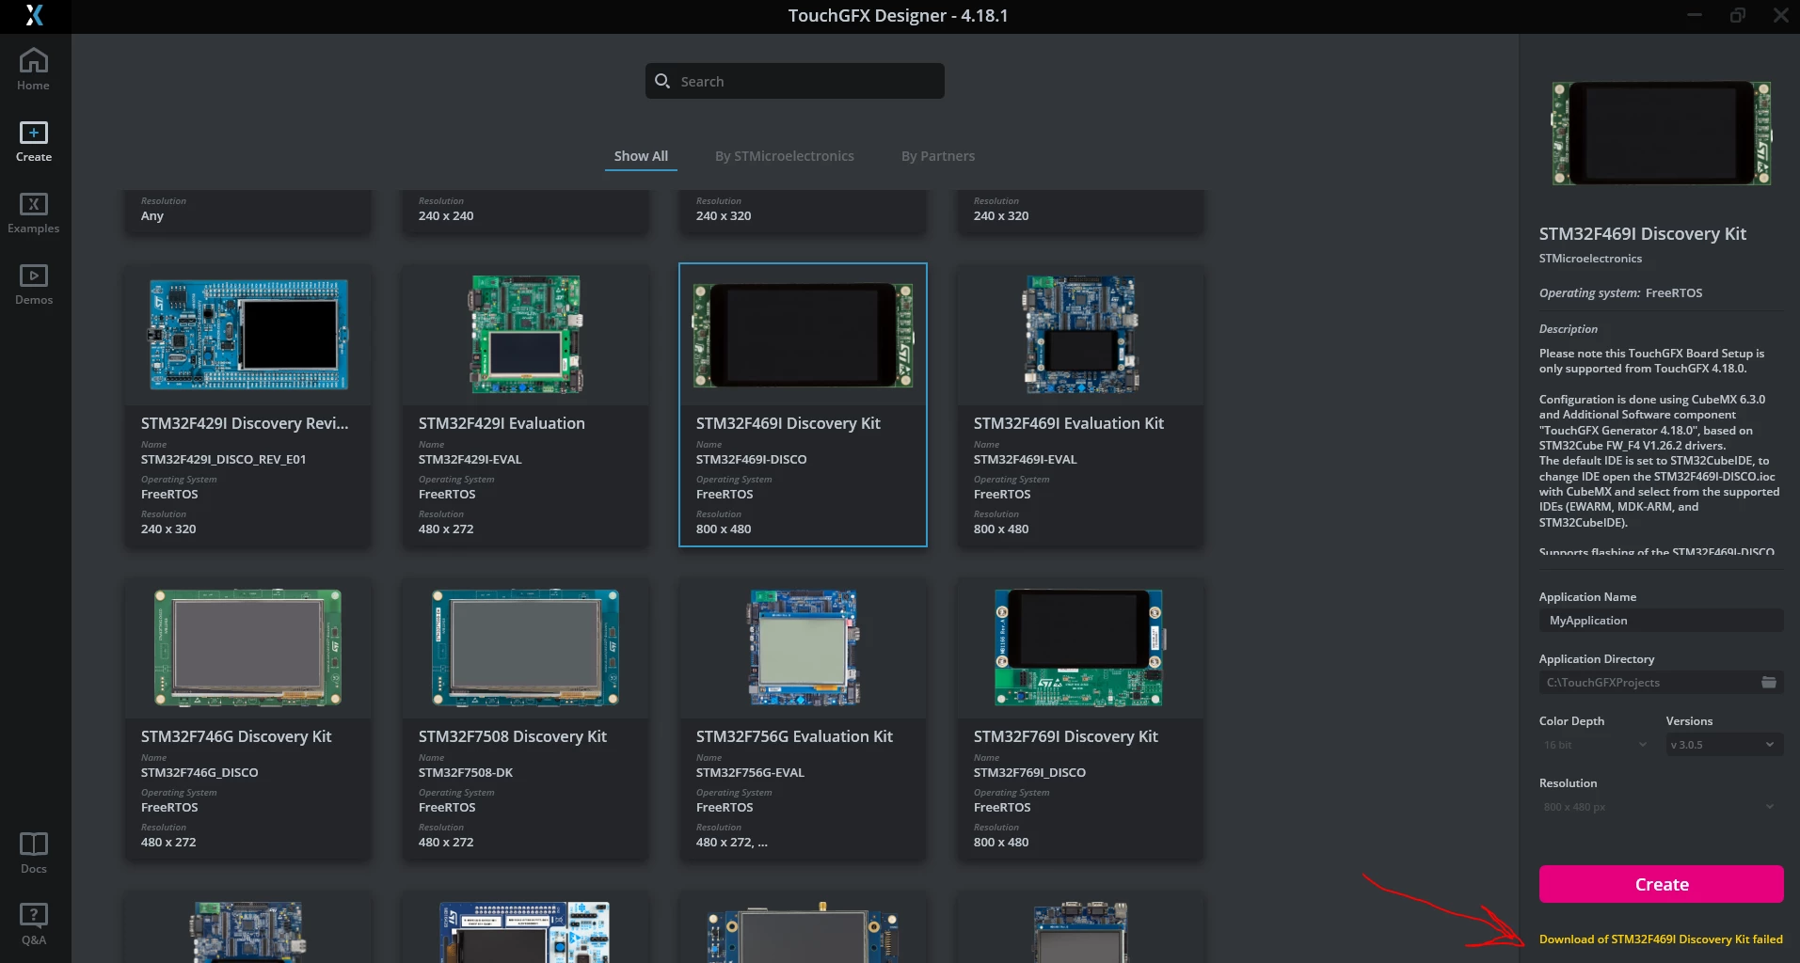The height and width of the screenshot is (963, 1800).
Task: Click the 'STM32F746G Discovery Kit' title
Action: 236,736
